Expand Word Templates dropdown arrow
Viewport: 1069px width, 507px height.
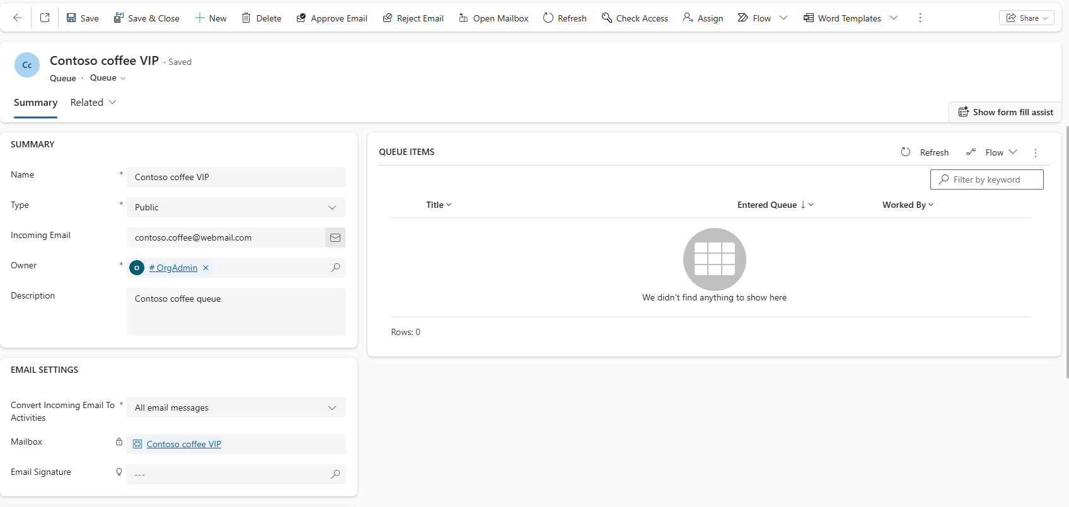[894, 18]
